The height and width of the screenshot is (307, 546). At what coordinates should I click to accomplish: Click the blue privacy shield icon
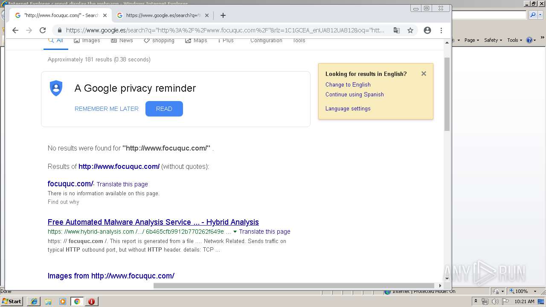point(56,88)
